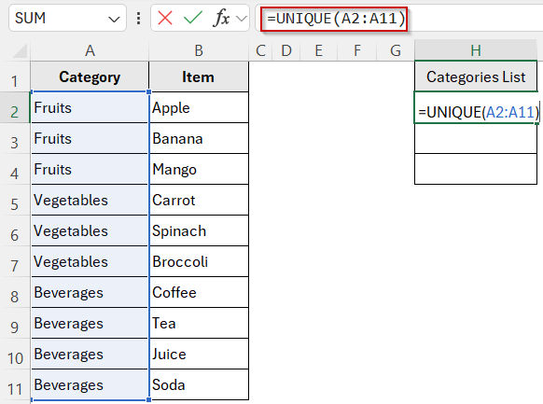Open the Insert Function fx dialog
543x404 pixels.
click(x=222, y=18)
